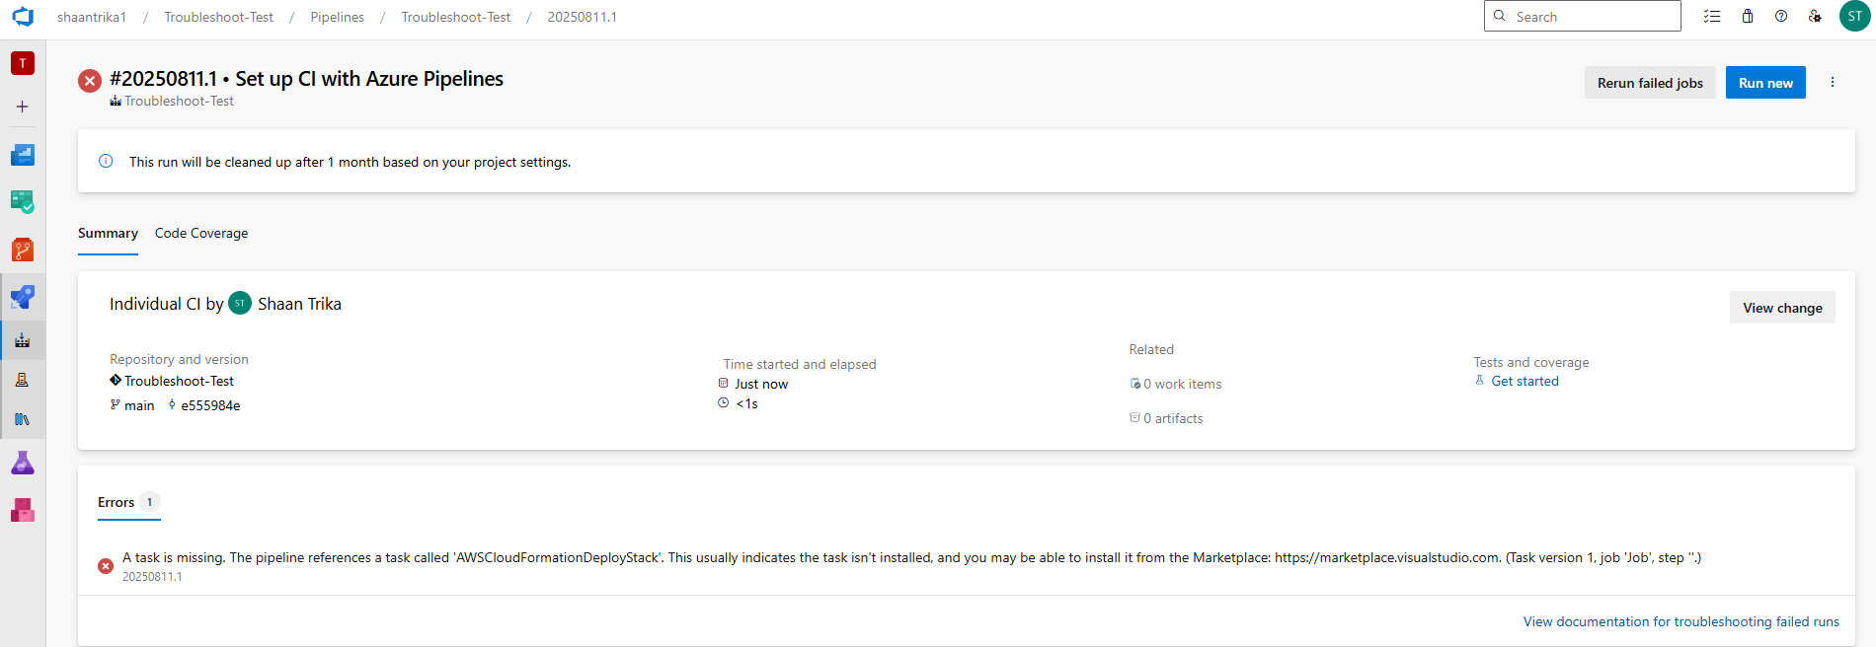Screen dimensions: 1876x647
Task: Open the ST account avatar in the header
Action: (1854, 17)
